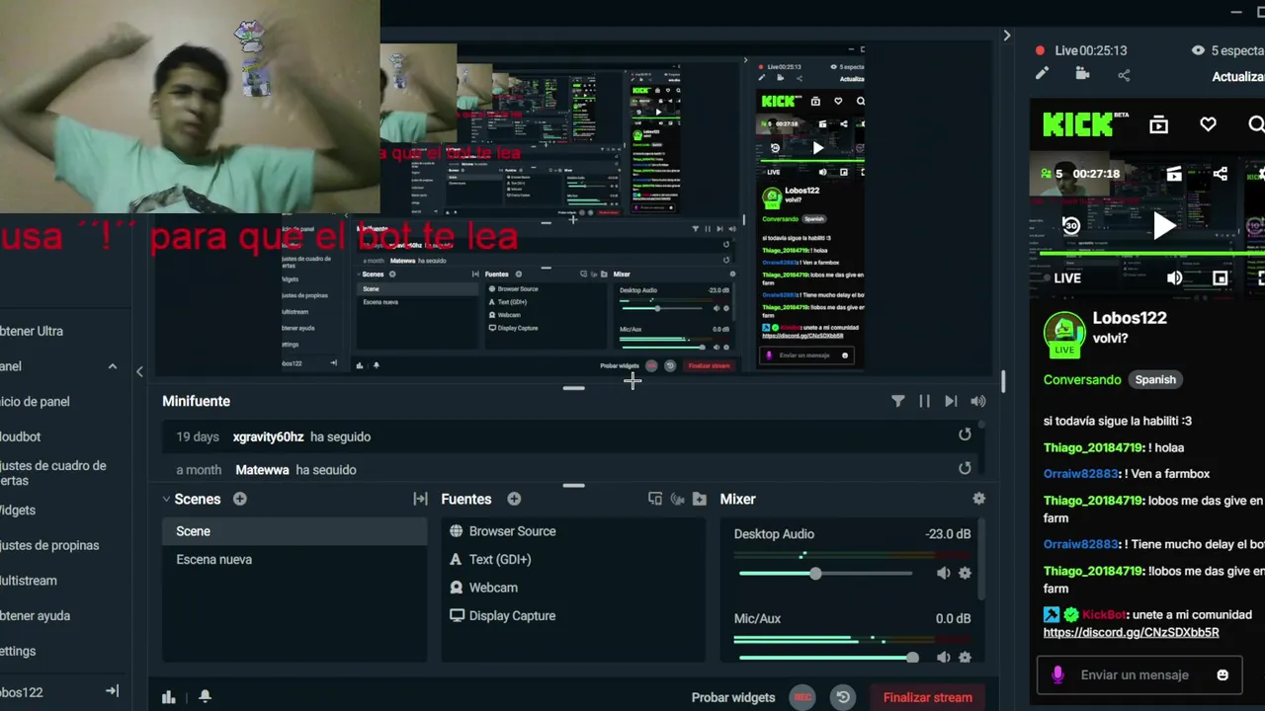This screenshot has height=711, width=1265.
Task: Open Mic/Aux source settings gear
Action: click(x=965, y=657)
